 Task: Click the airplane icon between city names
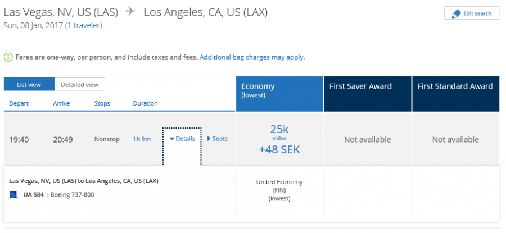click(x=130, y=12)
